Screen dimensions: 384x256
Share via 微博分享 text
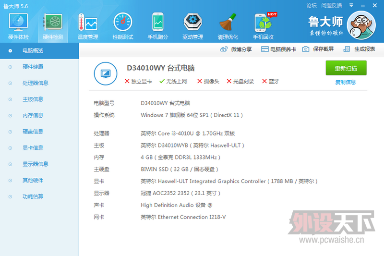241,49
